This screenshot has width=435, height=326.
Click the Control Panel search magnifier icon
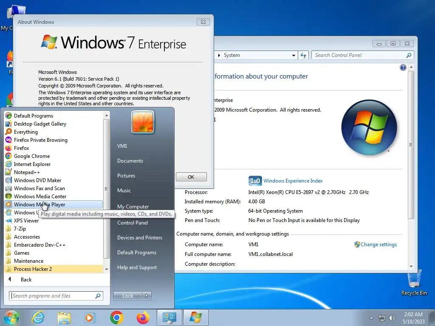click(x=409, y=55)
